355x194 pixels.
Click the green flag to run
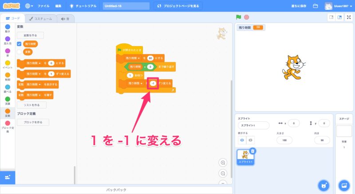pos(239,17)
